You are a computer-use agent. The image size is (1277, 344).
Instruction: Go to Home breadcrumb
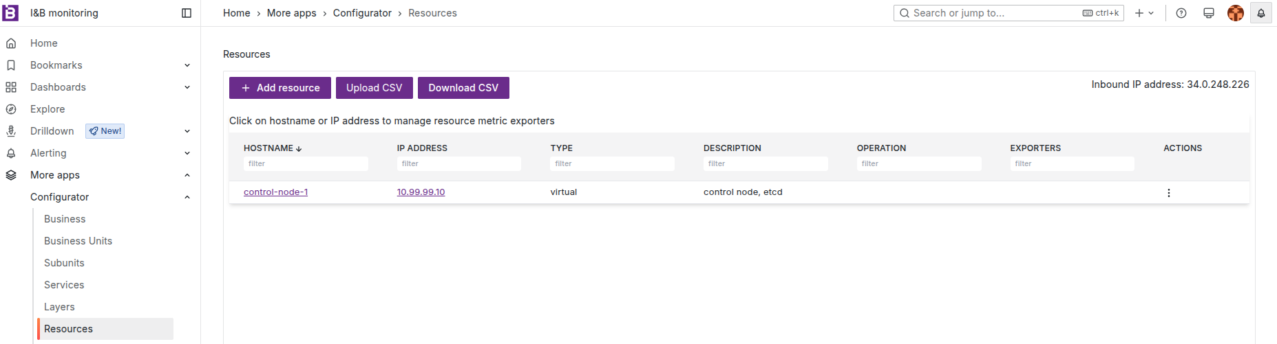pos(237,13)
